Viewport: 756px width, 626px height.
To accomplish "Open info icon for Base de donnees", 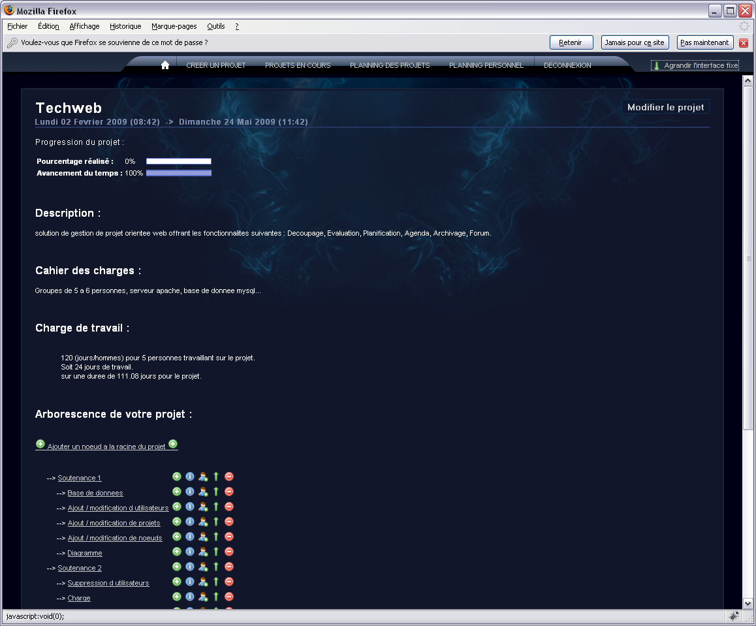I will [x=190, y=492].
